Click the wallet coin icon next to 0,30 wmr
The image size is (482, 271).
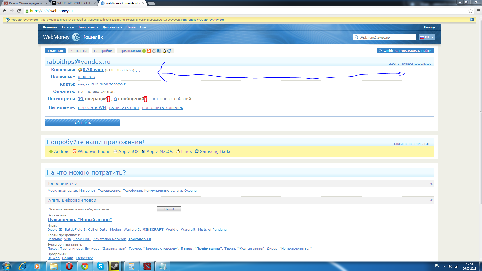(80, 70)
